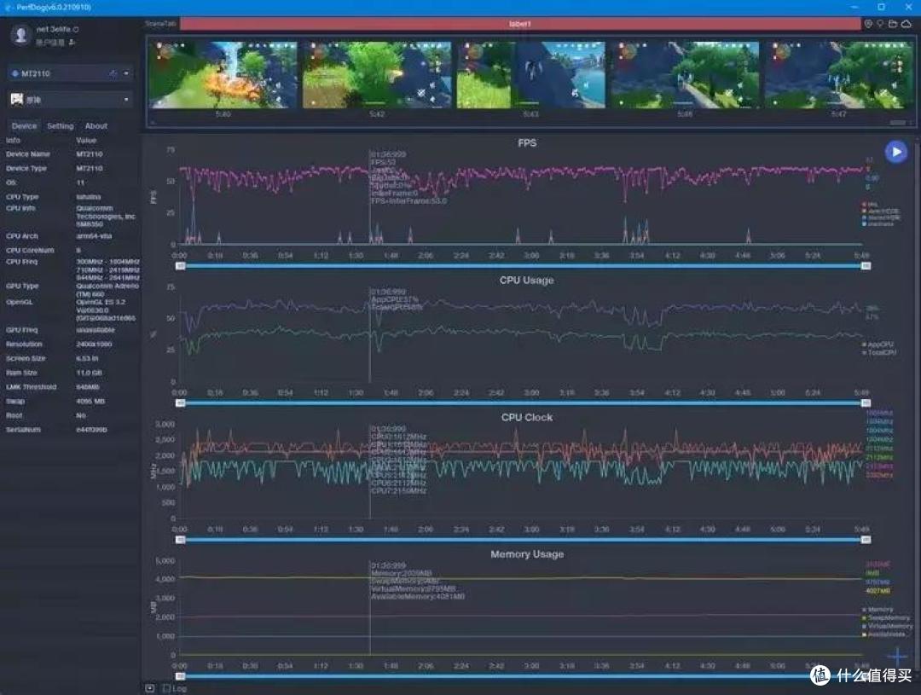
Task: Switch to the Setting tab
Action: 61,125
